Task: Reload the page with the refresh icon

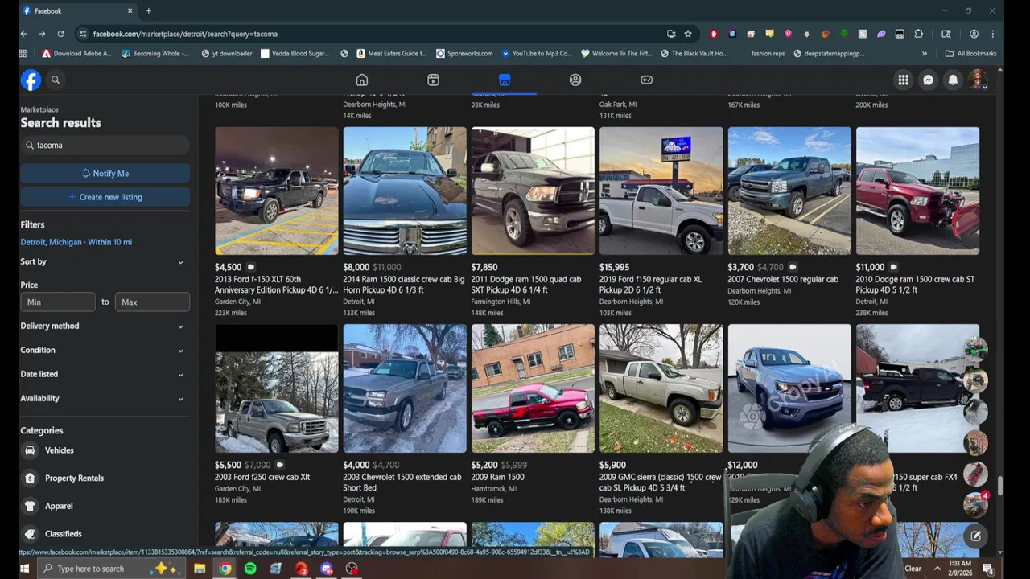Action: point(60,34)
